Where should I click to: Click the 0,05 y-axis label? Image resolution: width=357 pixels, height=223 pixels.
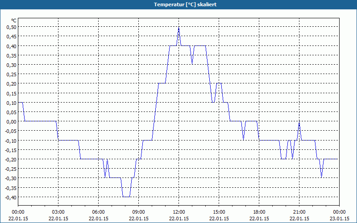(x=12, y=112)
